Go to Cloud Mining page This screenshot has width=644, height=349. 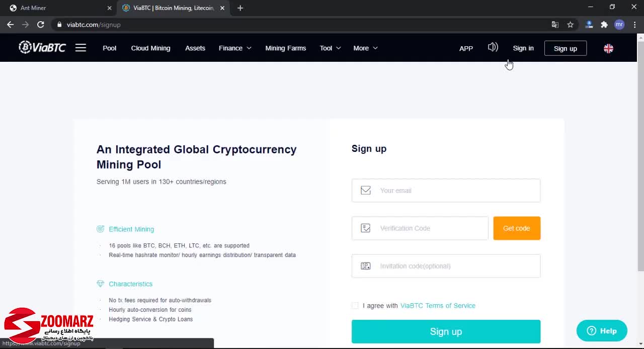tap(150, 48)
